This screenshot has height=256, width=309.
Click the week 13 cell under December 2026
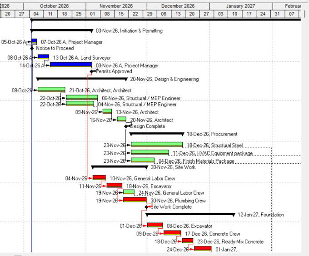click(178, 14)
